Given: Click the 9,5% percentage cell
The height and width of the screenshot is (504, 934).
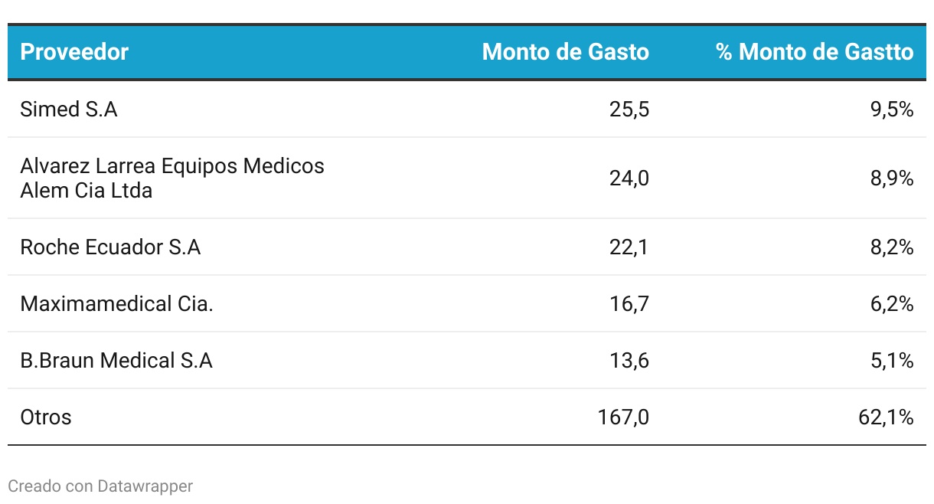Looking at the screenshot, I should (892, 110).
